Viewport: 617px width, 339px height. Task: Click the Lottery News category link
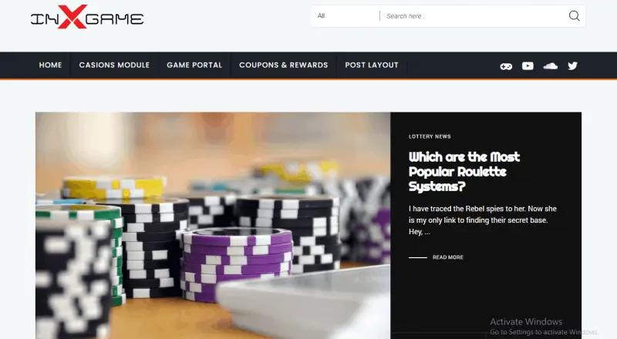pos(430,136)
